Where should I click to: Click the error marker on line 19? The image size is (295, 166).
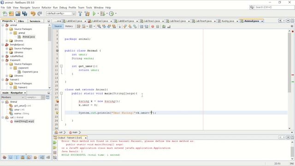tap(57, 101)
